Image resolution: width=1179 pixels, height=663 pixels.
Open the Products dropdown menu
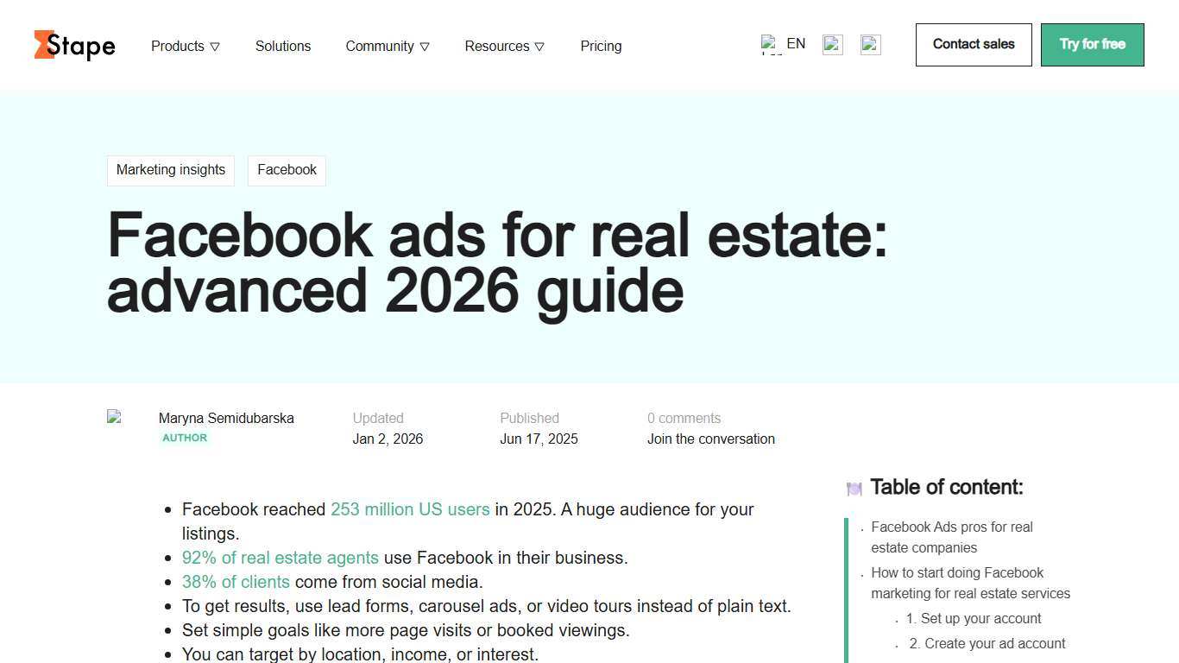point(185,46)
